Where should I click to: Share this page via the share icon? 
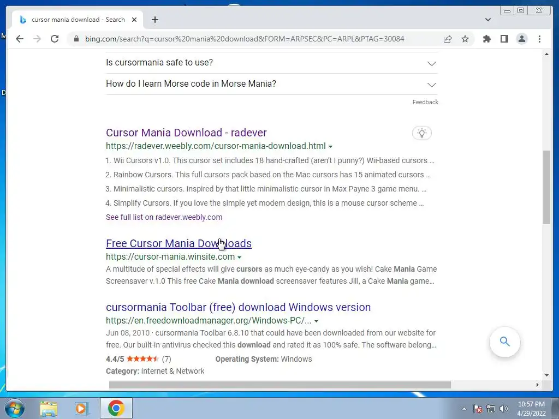tap(448, 39)
